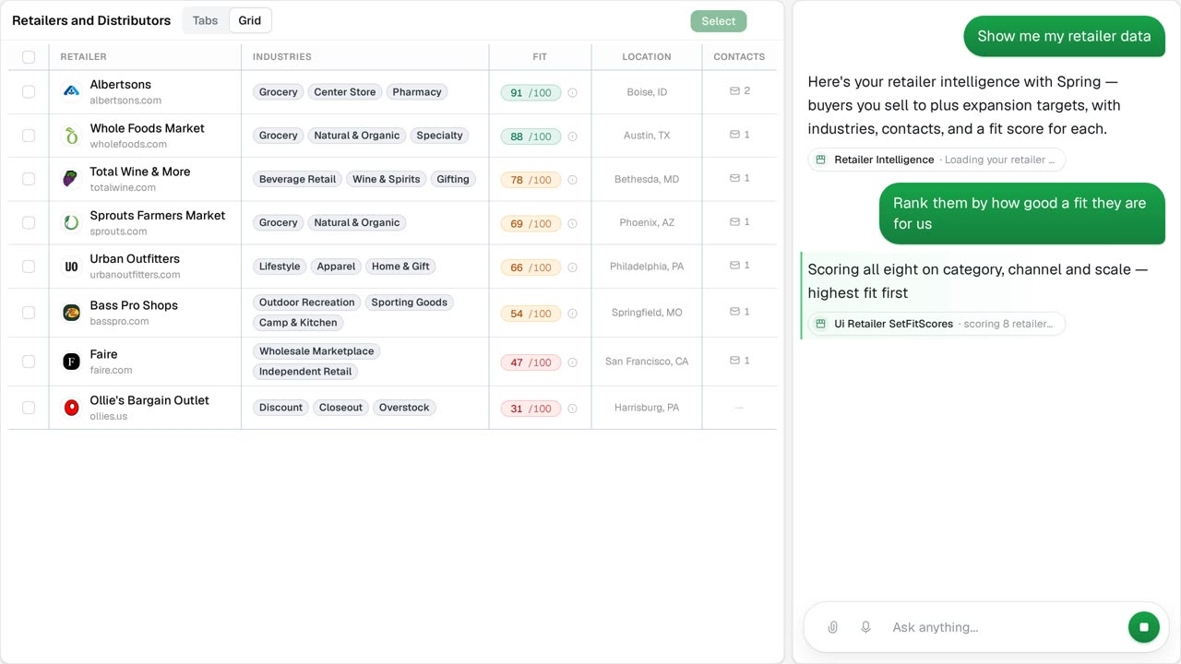The height and width of the screenshot is (664, 1181).
Task: Open fit score info for Faire
Action: (572, 362)
